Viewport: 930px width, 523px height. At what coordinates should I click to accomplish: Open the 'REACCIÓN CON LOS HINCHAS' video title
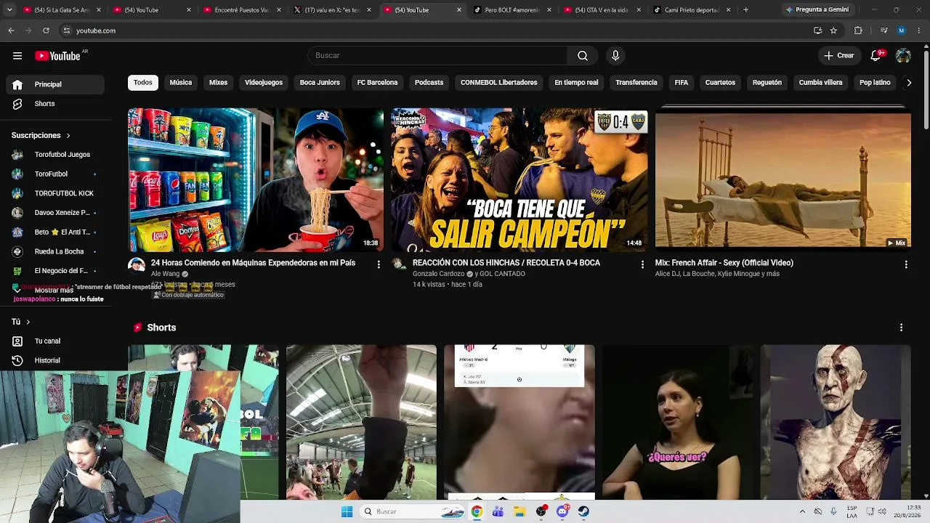pyautogui.click(x=506, y=263)
